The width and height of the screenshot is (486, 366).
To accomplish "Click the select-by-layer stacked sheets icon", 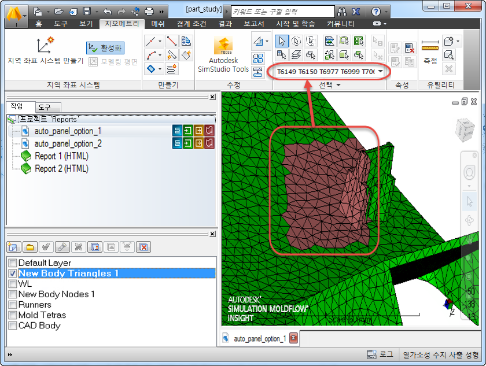I will coord(296,55).
